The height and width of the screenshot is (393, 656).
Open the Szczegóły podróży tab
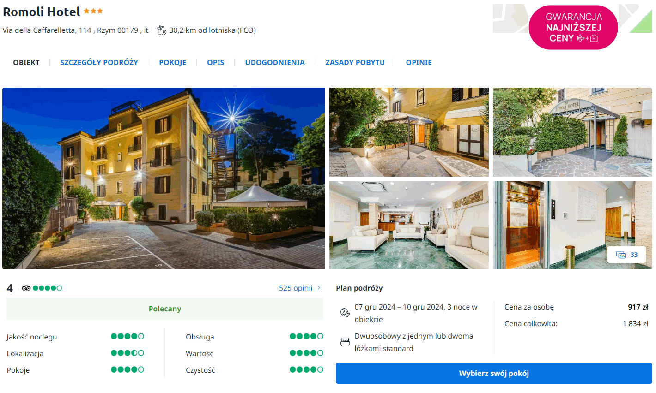click(99, 63)
